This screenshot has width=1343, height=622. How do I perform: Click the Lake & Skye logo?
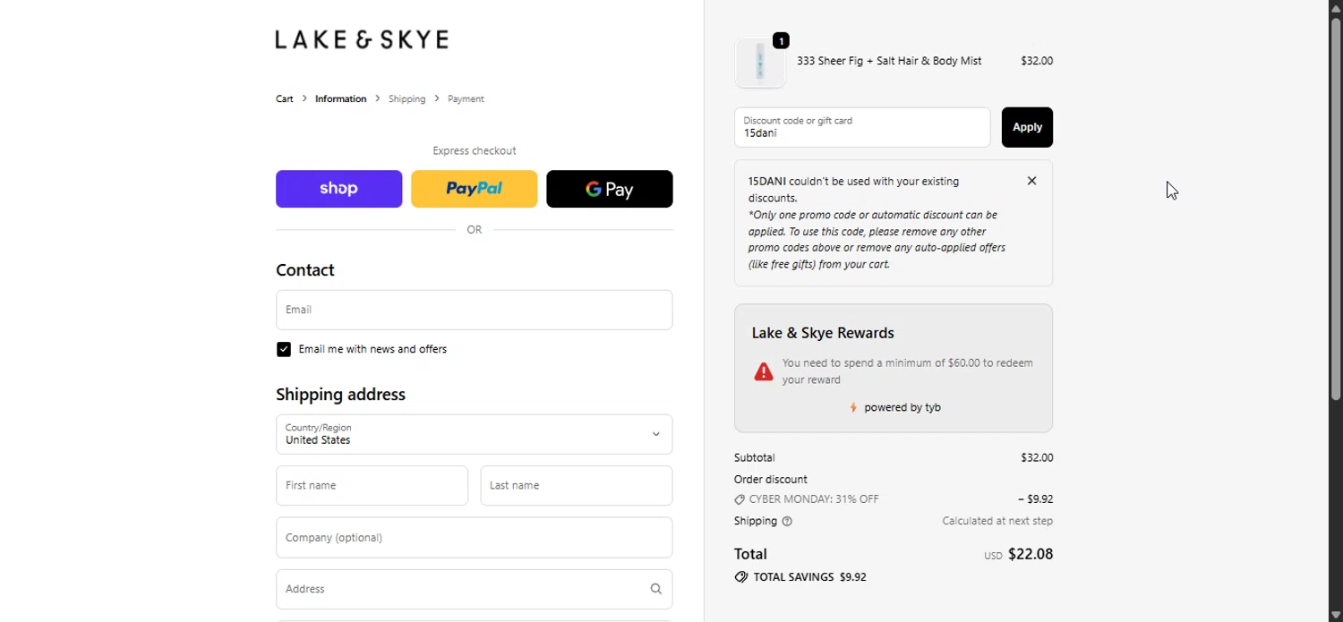point(362,39)
